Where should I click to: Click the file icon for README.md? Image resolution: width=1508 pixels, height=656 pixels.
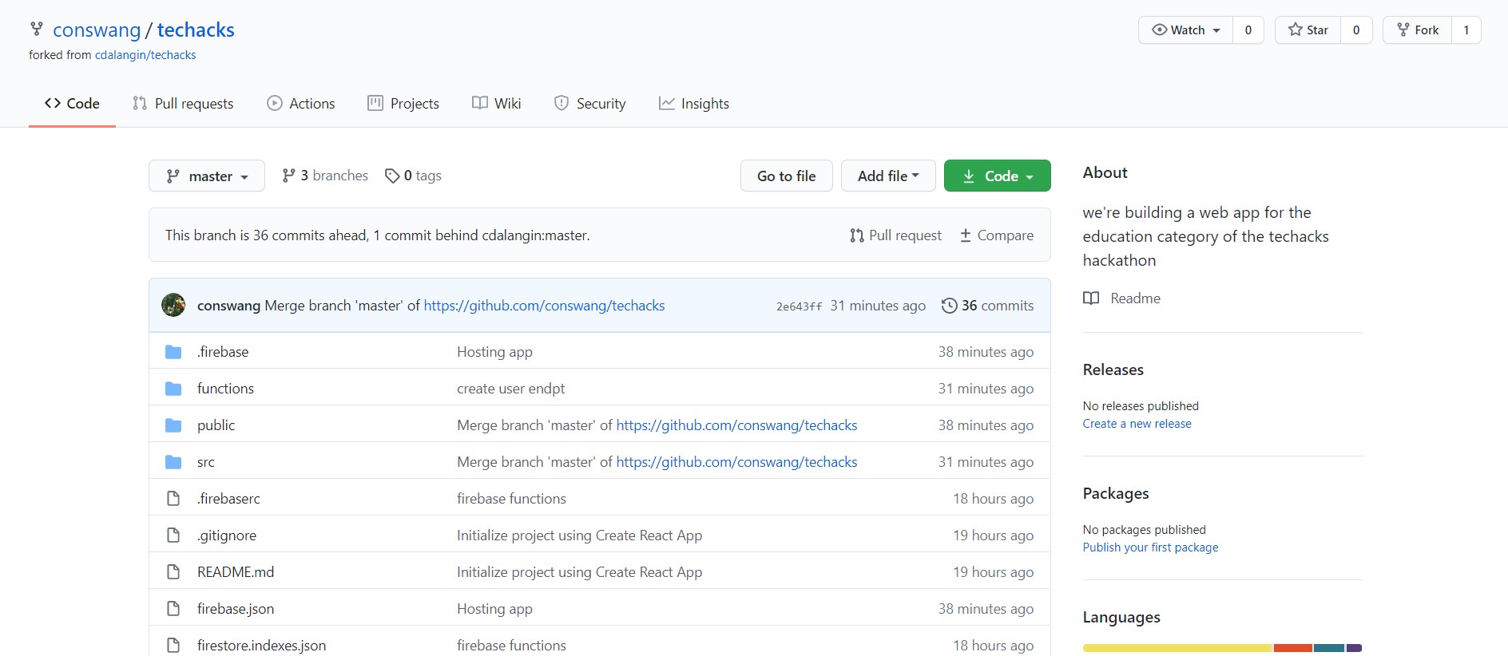pyautogui.click(x=173, y=572)
